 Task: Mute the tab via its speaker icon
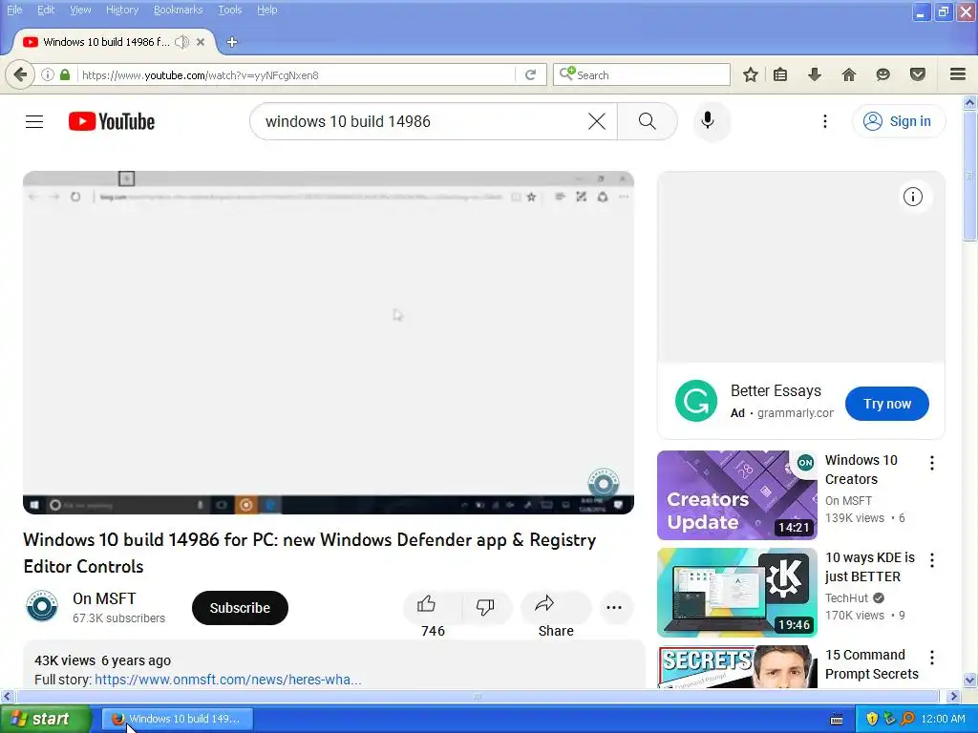click(x=181, y=42)
